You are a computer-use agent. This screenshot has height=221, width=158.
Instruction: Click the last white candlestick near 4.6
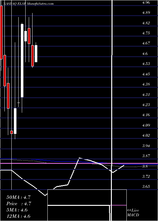[x=36, y=54]
